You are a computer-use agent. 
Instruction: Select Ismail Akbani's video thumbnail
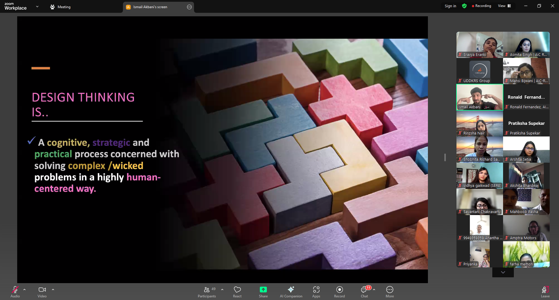tap(479, 97)
